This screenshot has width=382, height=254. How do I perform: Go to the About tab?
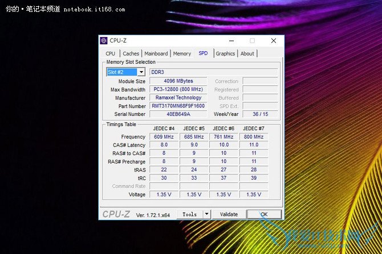point(247,53)
